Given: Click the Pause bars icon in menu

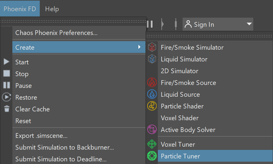Looking at the screenshot, I should pyautogui.click(x=6, y=85).
